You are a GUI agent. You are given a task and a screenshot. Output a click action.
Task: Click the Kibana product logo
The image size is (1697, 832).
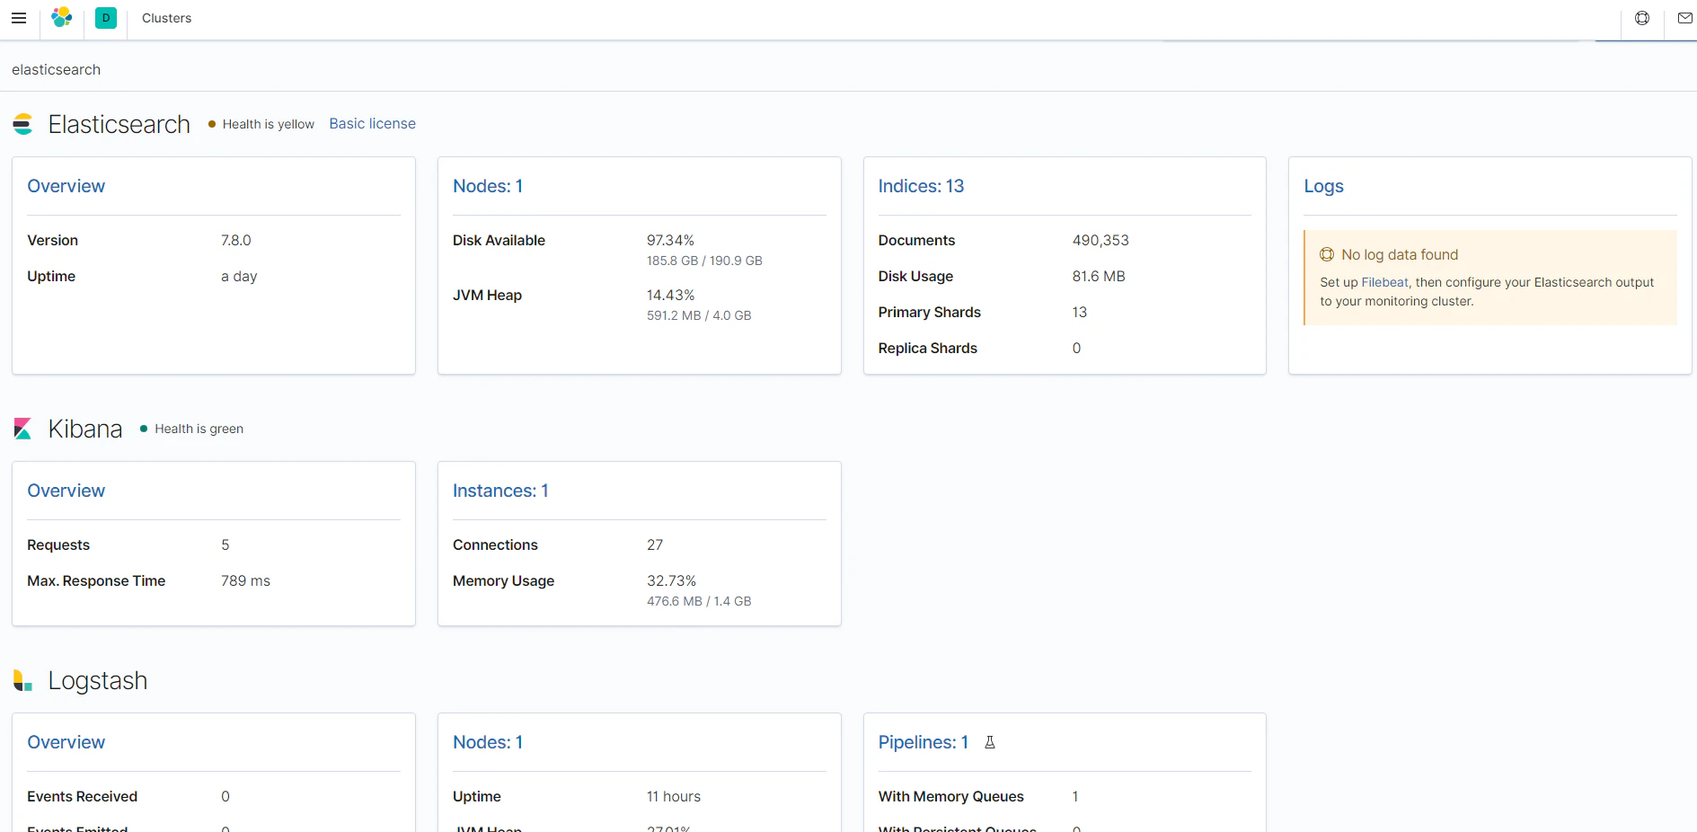pos(23,429)
